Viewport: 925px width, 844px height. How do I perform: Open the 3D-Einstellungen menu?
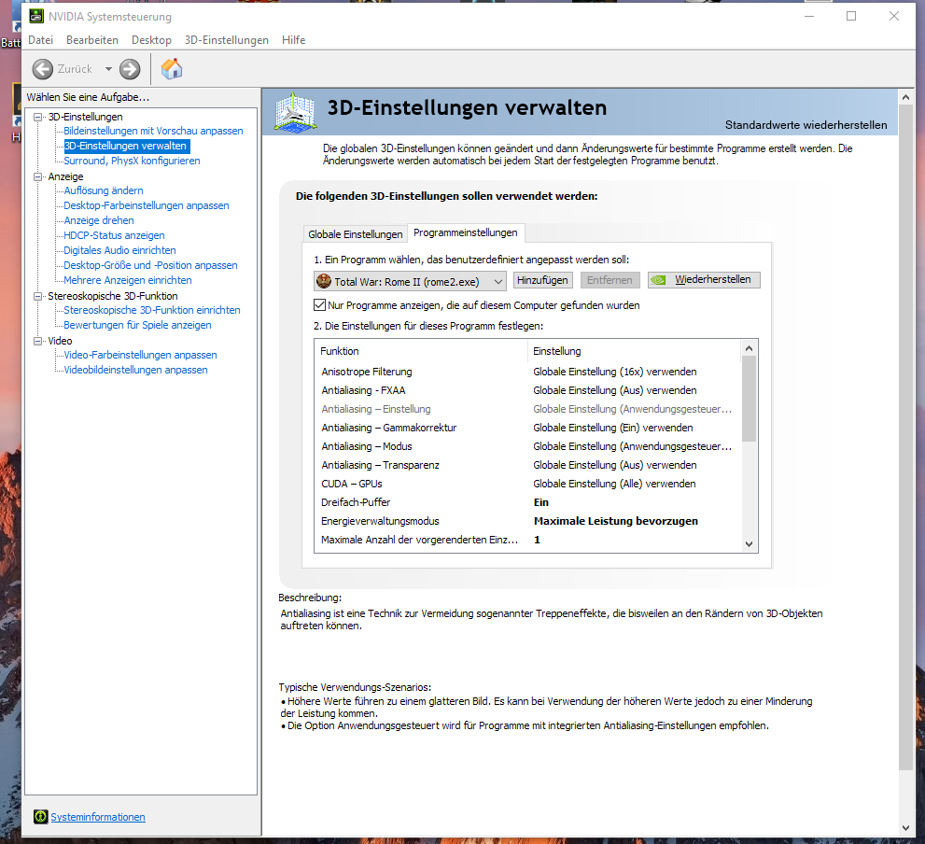click(x=227, y=39)
